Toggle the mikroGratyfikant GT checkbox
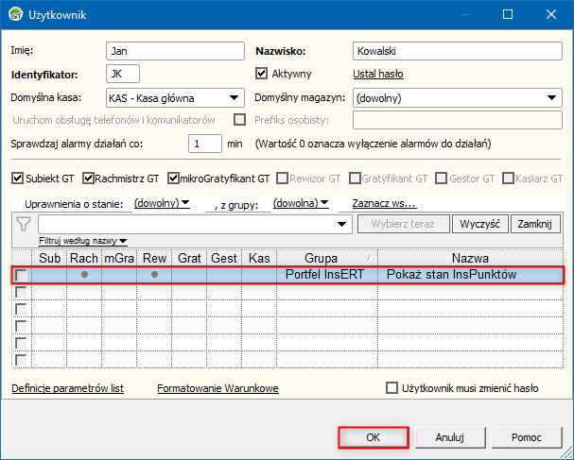Viewport: 574px width, 460px height. [x=173, y=178]
